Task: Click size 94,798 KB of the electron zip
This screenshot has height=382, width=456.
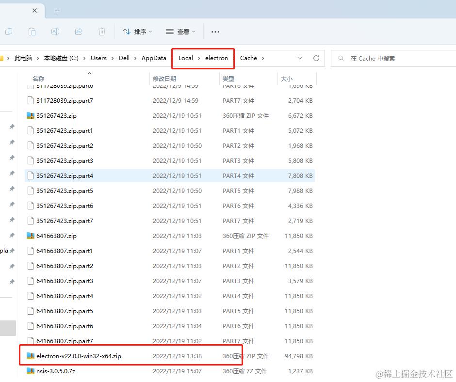Action: point(299,356)
